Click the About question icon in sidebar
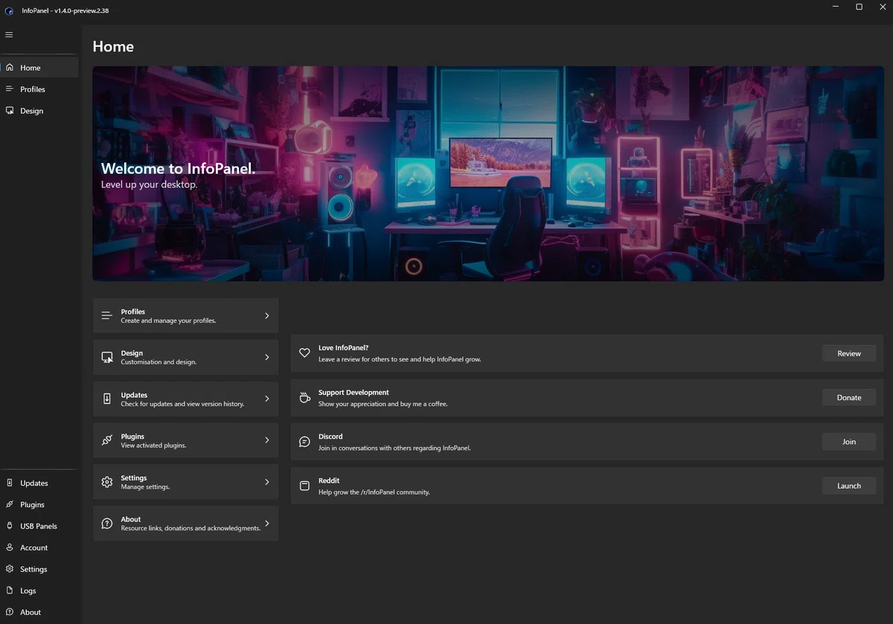 (x=9, y=612)
